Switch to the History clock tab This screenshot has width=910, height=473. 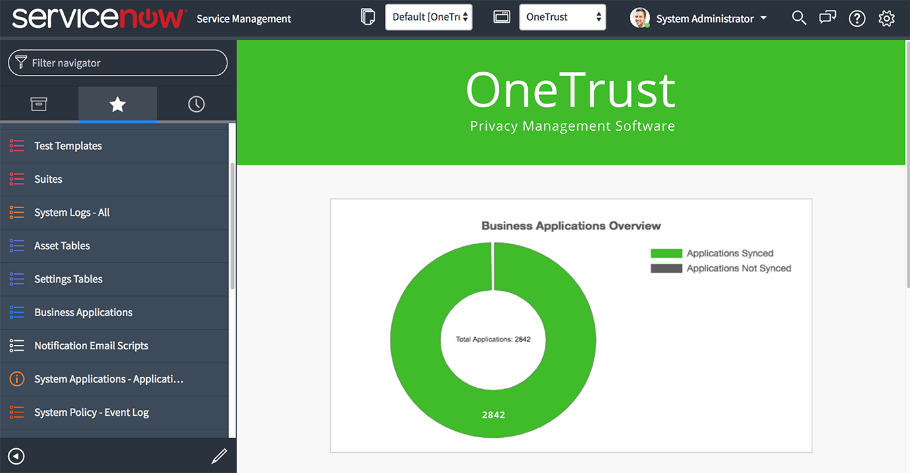(196, 104)
